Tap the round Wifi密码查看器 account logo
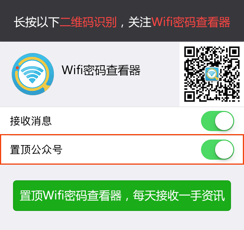Viewport: 244px width, 230px height. (x=33, y=74)
